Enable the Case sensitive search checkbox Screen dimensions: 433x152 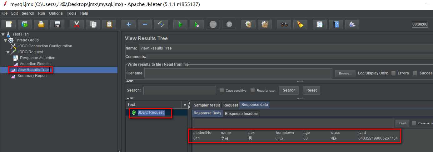[x=221, y=90]
